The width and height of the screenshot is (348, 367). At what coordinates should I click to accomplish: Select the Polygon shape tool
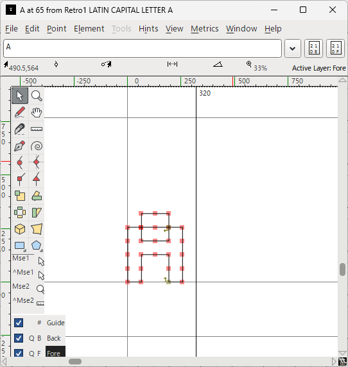click(x=37, y=246)
